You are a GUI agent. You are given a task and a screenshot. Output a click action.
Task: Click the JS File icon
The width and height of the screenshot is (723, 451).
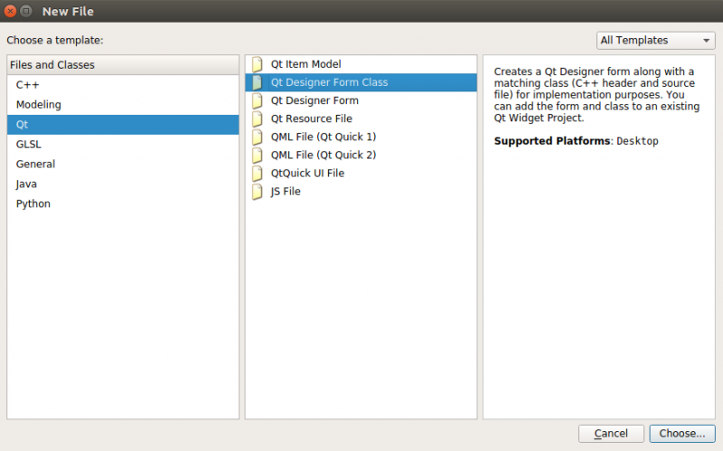258,192
